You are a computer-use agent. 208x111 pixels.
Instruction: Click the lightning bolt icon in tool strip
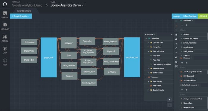coord(176,44)
